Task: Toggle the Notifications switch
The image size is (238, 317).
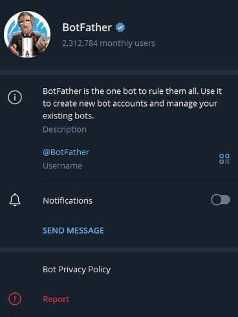Action: click(221, 200)
